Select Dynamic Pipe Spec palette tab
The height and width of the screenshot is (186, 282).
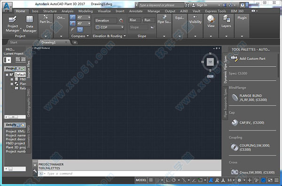tap(225, 69)
